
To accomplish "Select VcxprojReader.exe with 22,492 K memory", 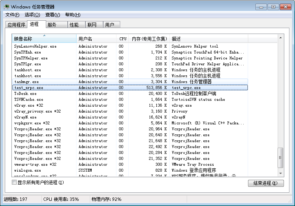I will [x=130, y=147].
